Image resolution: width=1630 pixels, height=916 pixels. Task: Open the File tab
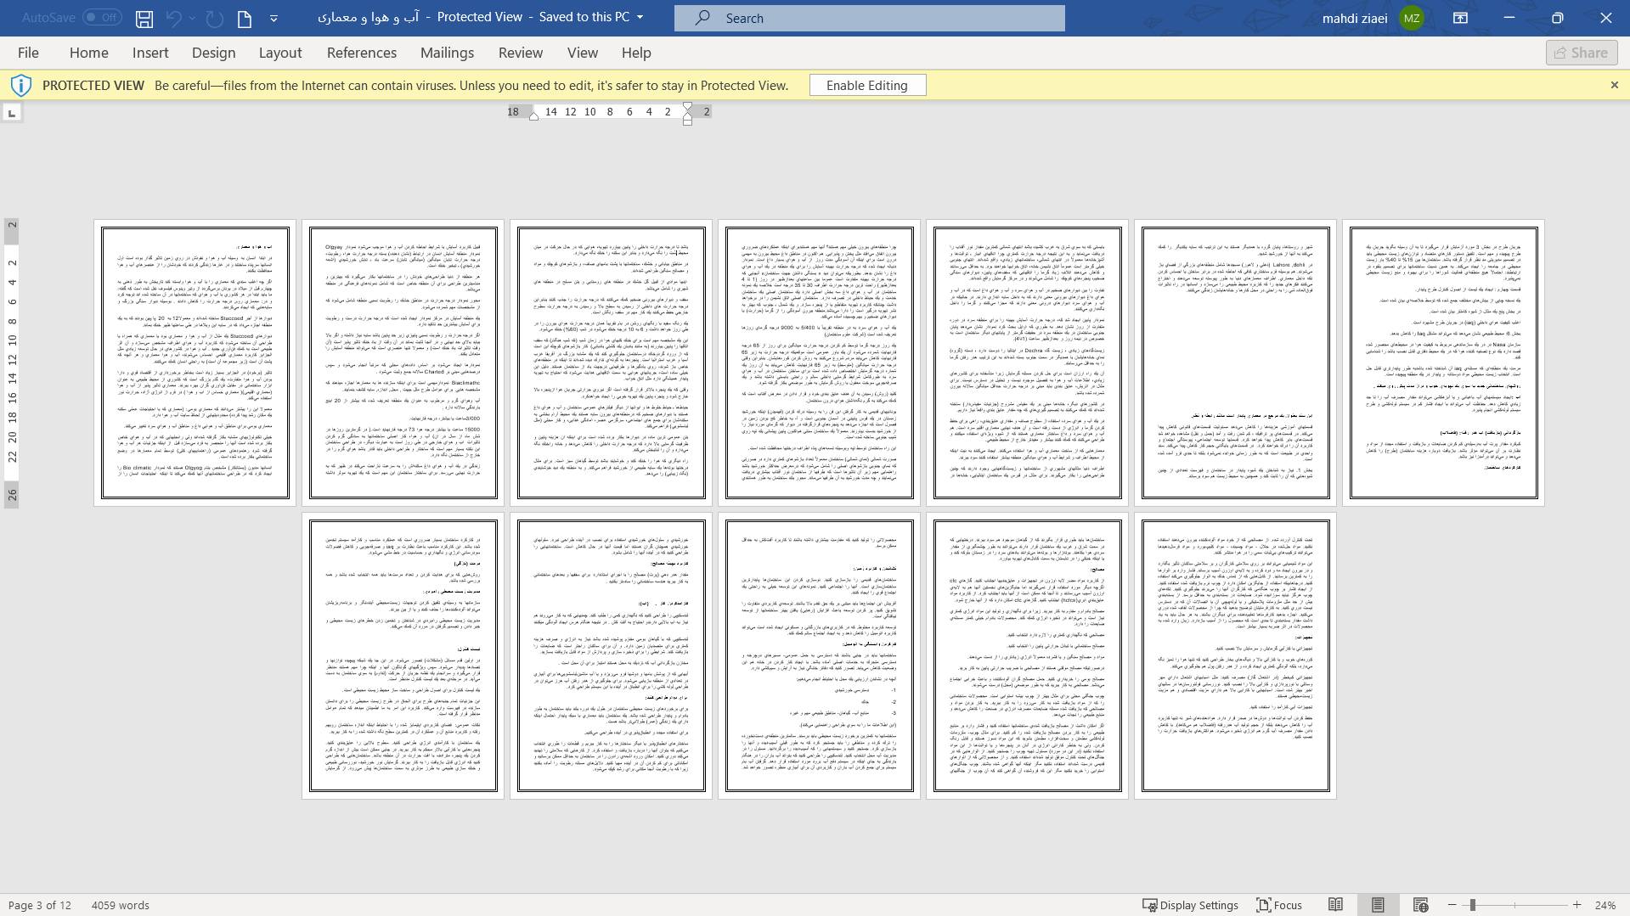tap(28, 53)
